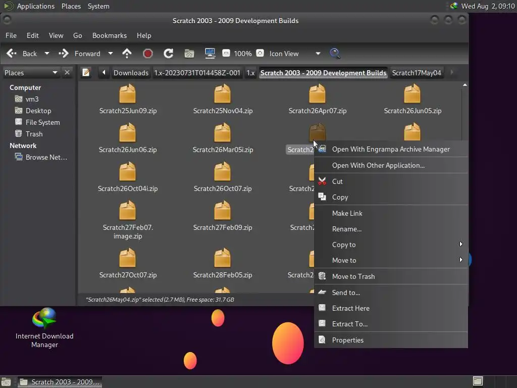Select the Scratch25Jun09.zip file
This screenshot has width=517, height=388.
coord(128,100)
